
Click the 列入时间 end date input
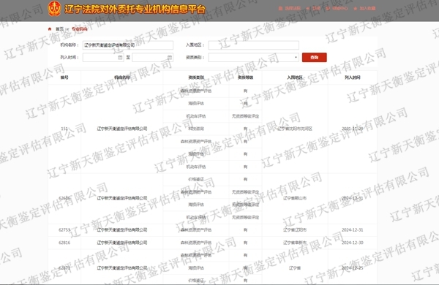pyautogui.click(x=153, y=57)
